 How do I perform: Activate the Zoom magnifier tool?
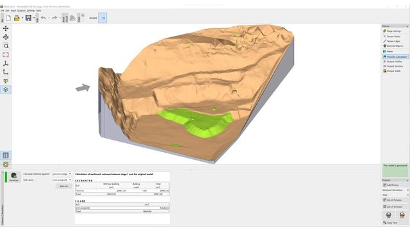(6, 46)
